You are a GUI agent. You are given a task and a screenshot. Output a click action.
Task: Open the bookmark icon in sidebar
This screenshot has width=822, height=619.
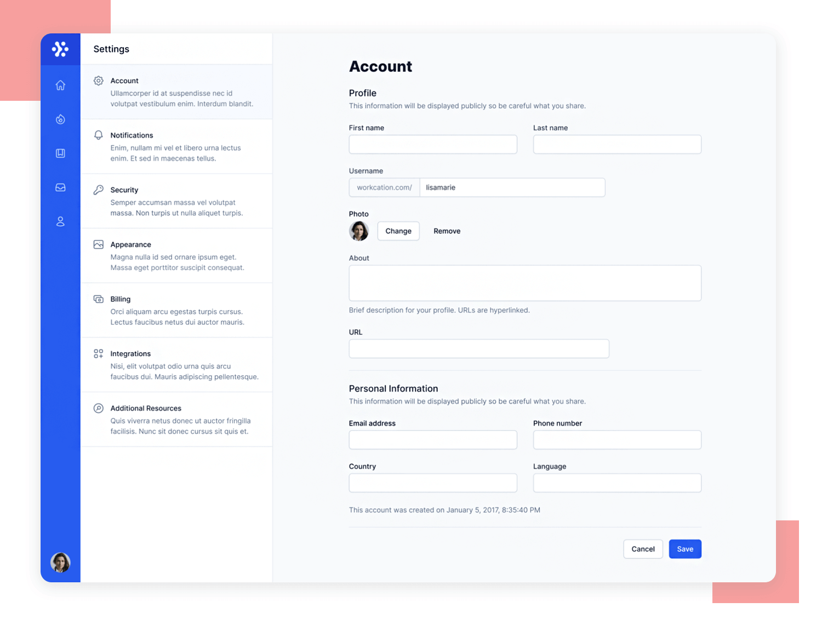tap(60, 153)
